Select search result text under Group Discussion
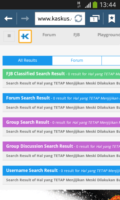 click(63, 156)
